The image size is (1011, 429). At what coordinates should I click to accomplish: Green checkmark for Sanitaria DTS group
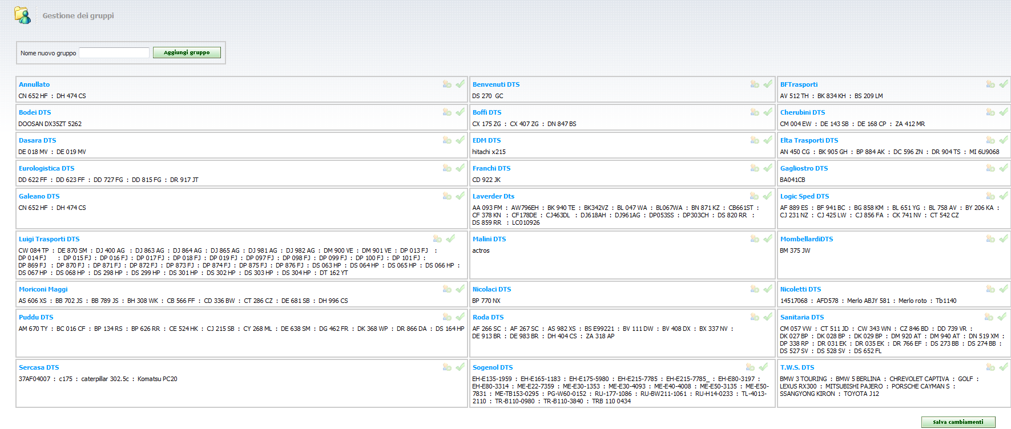coord(1002,317)
